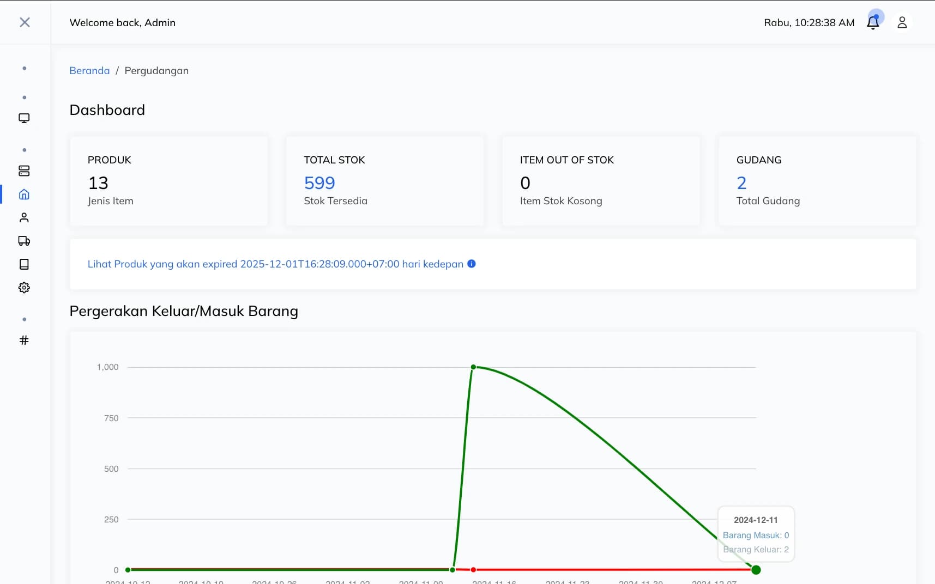
Task: Open the monitor icon in sidebar
Action: pyautogui.click(x=24, y=118)
